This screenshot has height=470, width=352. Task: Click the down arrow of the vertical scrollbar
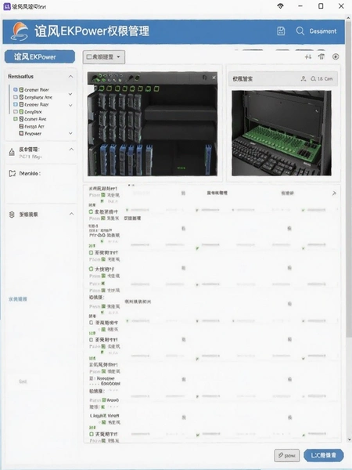(349, 439)
